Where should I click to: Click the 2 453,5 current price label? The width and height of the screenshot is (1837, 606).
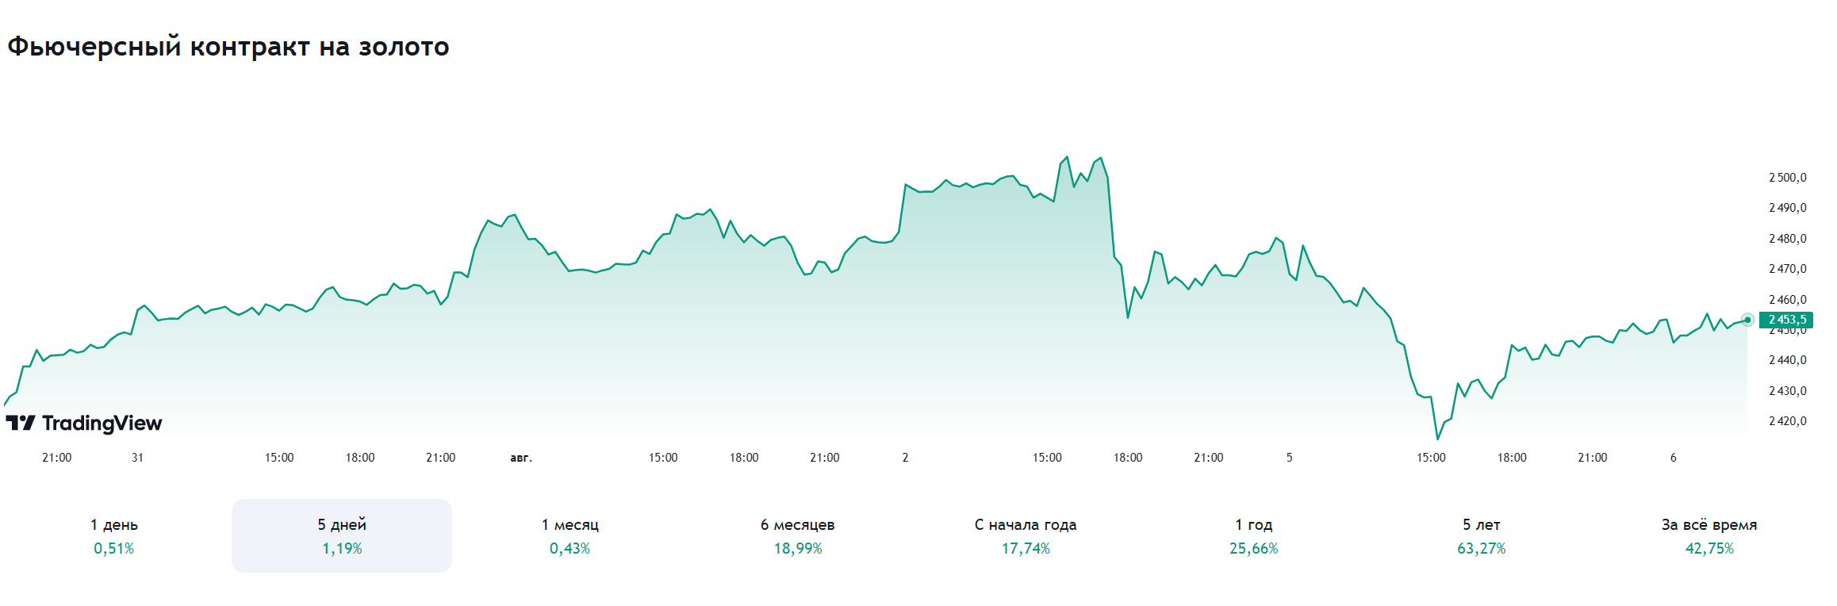click(1787, 320)
